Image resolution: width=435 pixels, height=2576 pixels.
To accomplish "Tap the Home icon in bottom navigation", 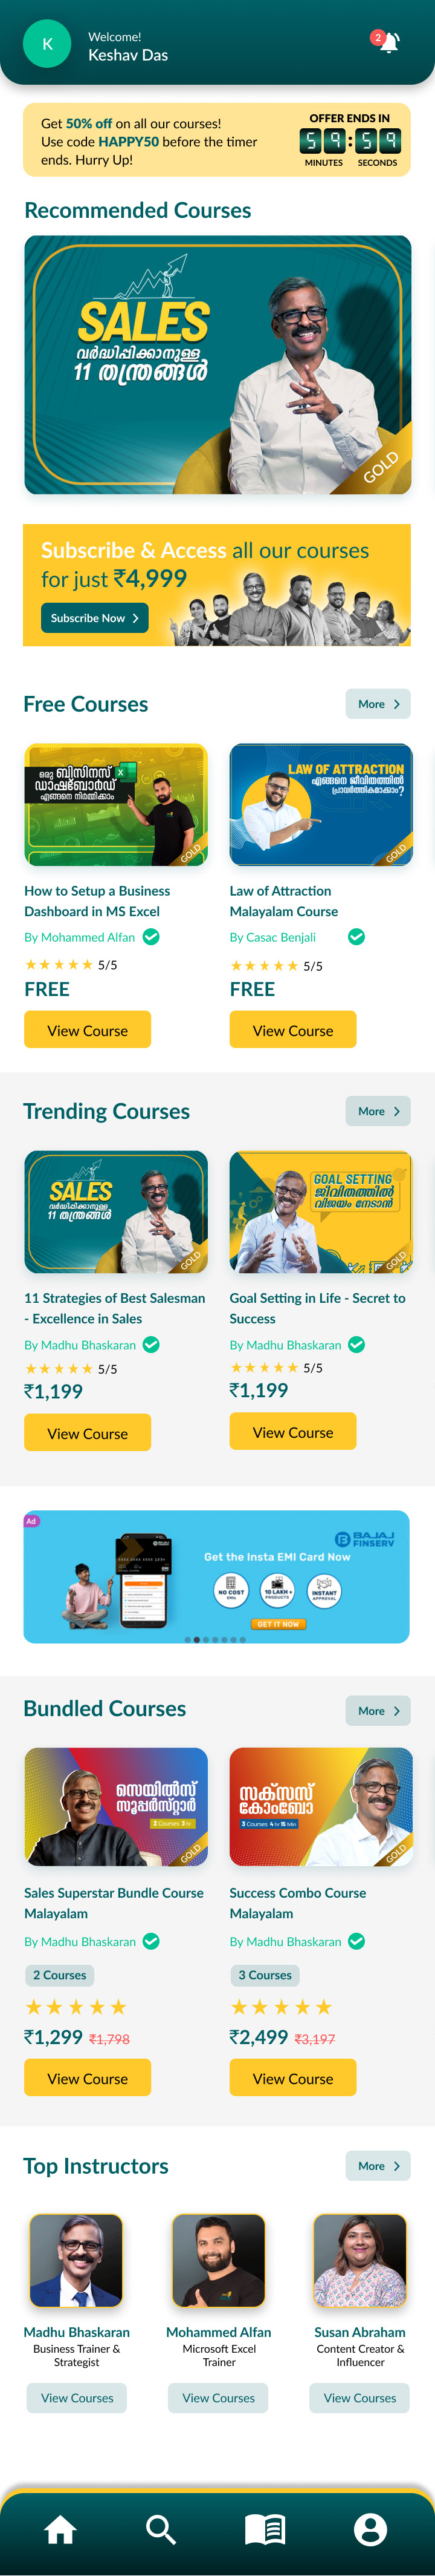I will pos(60,2529).
